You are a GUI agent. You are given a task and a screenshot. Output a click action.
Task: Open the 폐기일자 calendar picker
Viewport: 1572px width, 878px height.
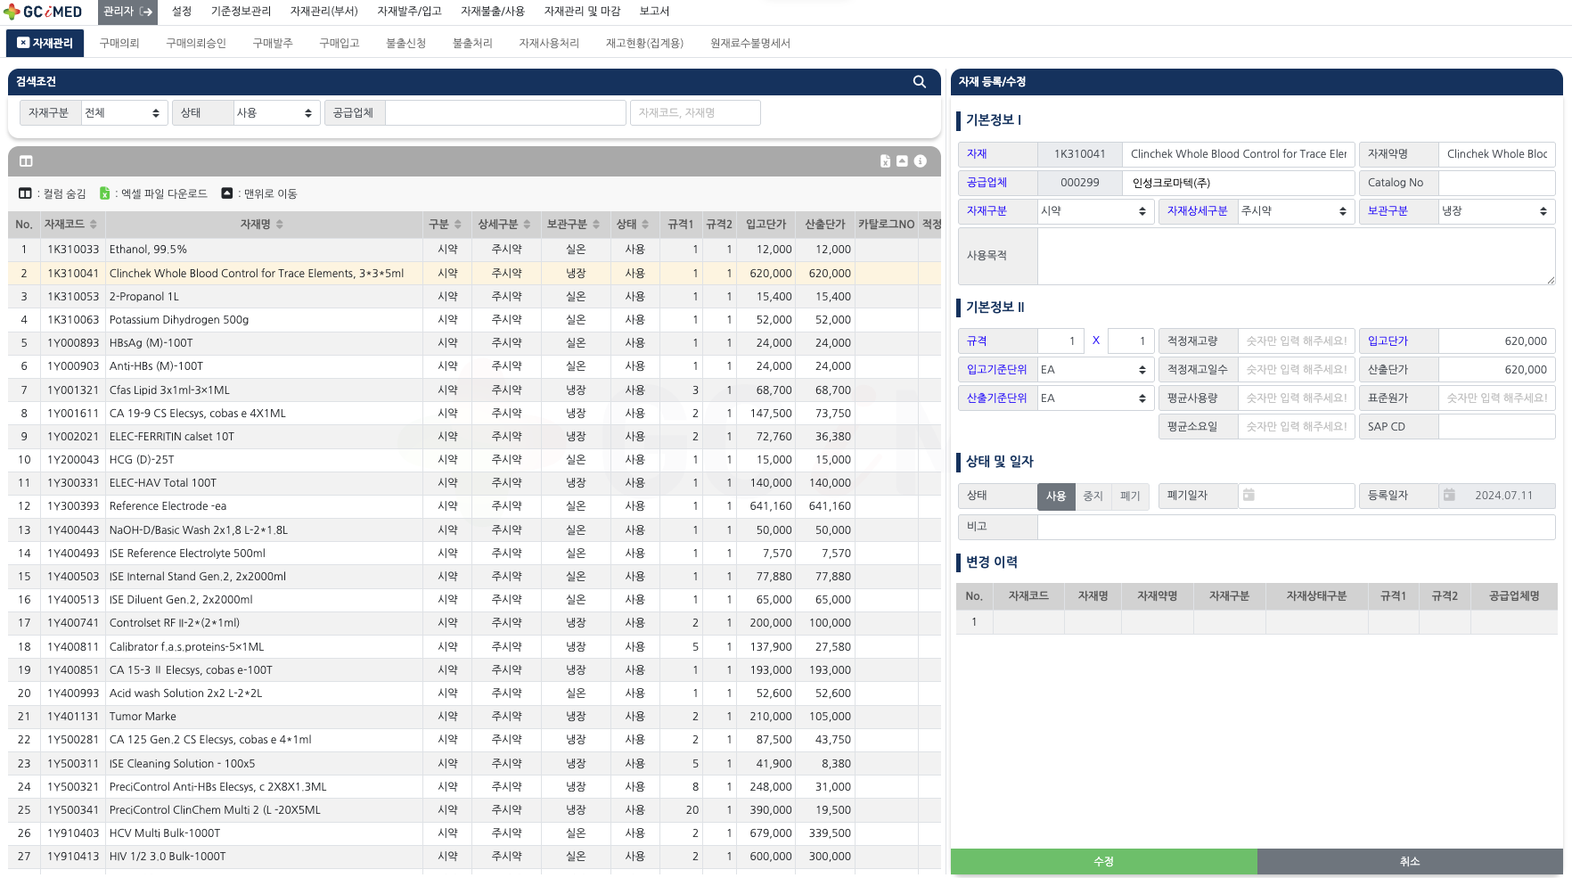click(1249, 496)
